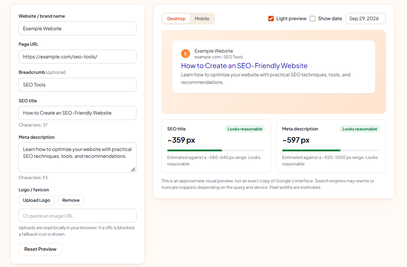Click the preview snippet description text
Screen dimensions: 407x267
pos(265,79)
